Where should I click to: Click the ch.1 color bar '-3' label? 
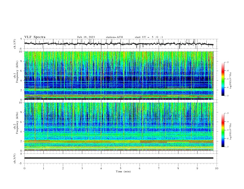point(227,62)
